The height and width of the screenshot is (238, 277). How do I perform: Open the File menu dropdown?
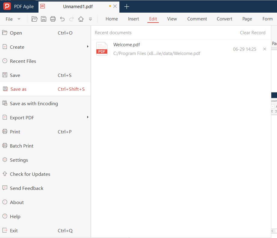[x=13, y=19]
